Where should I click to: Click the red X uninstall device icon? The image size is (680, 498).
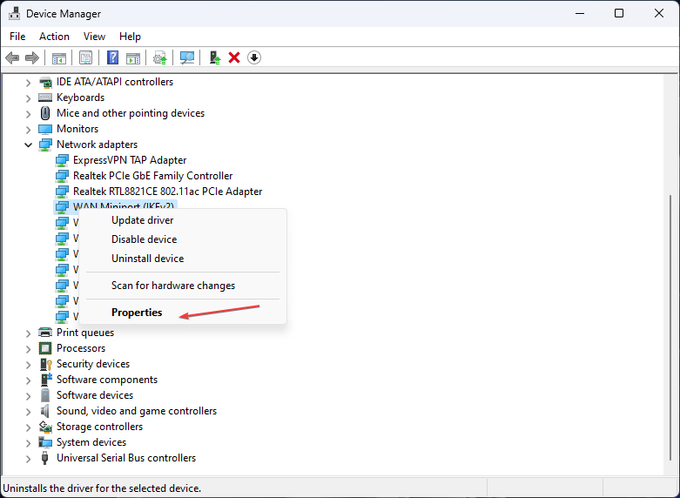click(233, 57)
